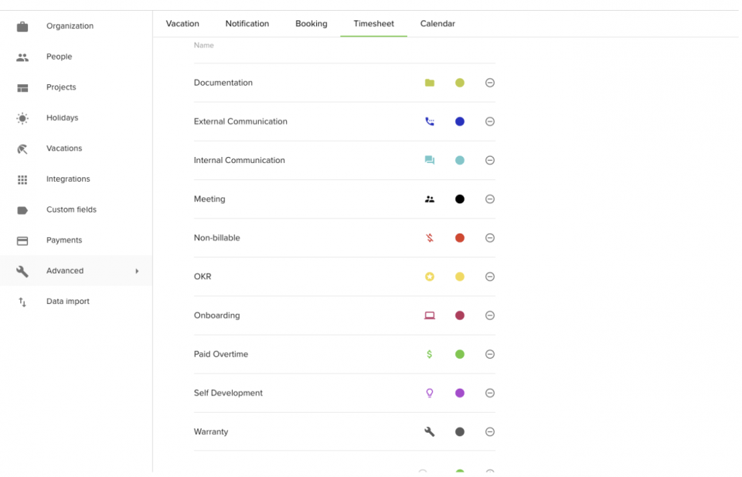742x477 pixels.
Task: Switch to the Vacation tab
Action: coord(182,24)
